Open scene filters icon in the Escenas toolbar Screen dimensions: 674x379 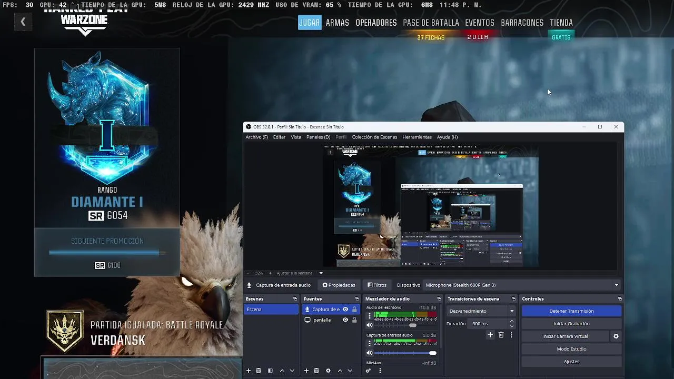[270, 371]
